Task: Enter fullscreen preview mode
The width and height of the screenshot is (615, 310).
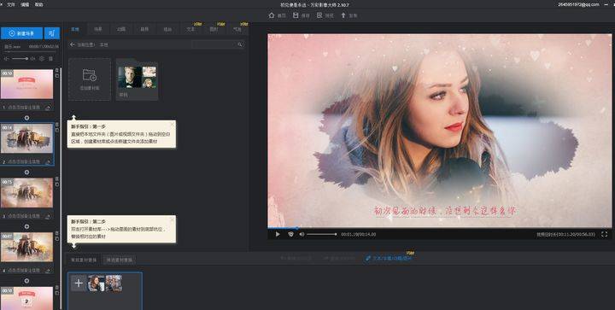Action: pyautogui.click(x=604, y=234)
